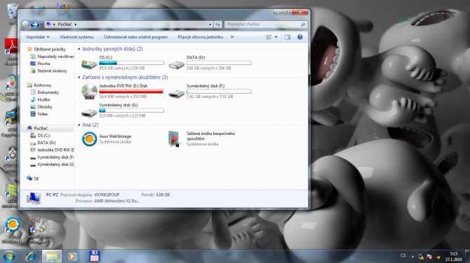
Task: Open Internet Explorer from the taskbar
Action: (31, 257)
